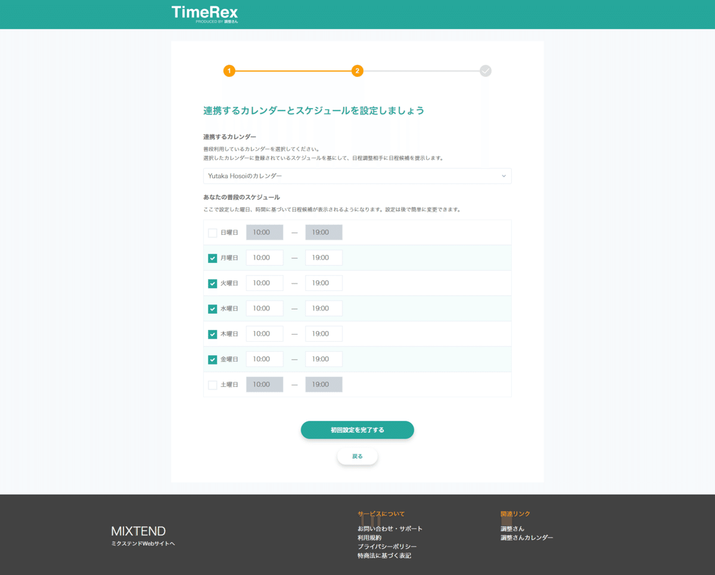Uncheck the 月曜日 (Monday) checkbox
The image size is (715, 575).
point(212,258)
